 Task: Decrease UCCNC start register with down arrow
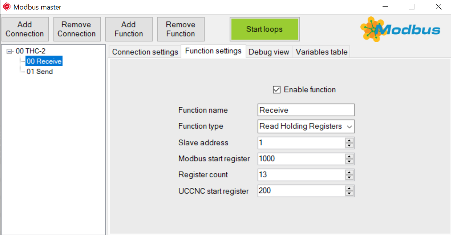pos(349,194)
